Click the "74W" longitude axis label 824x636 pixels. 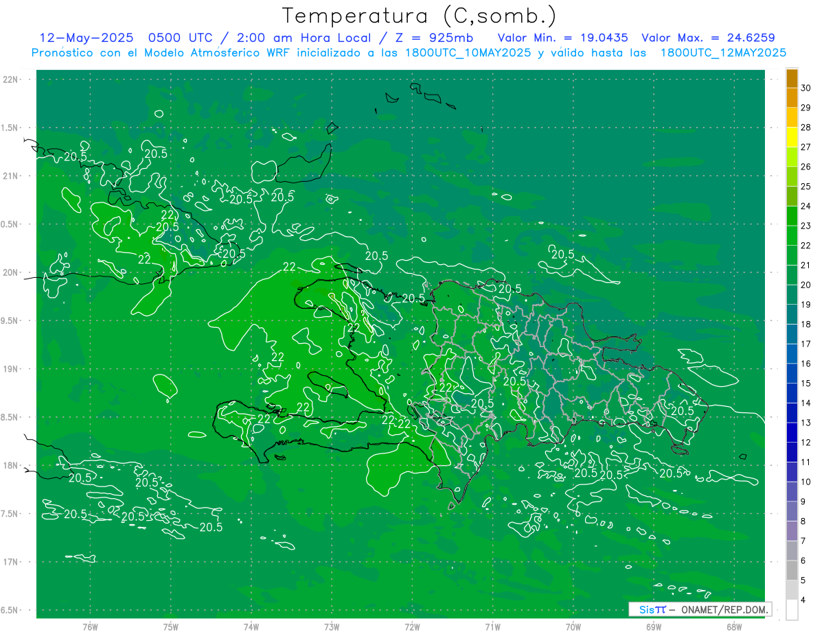pos(251,627)
